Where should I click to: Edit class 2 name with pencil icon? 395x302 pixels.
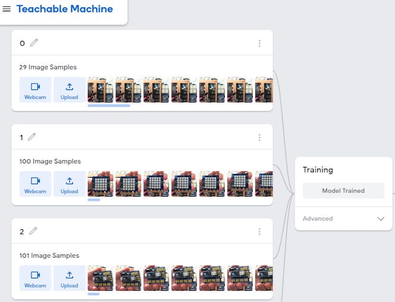click(33, 231)
